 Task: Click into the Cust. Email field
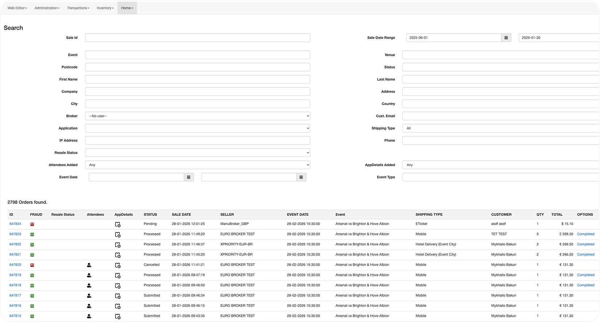[x=501, y=116]
